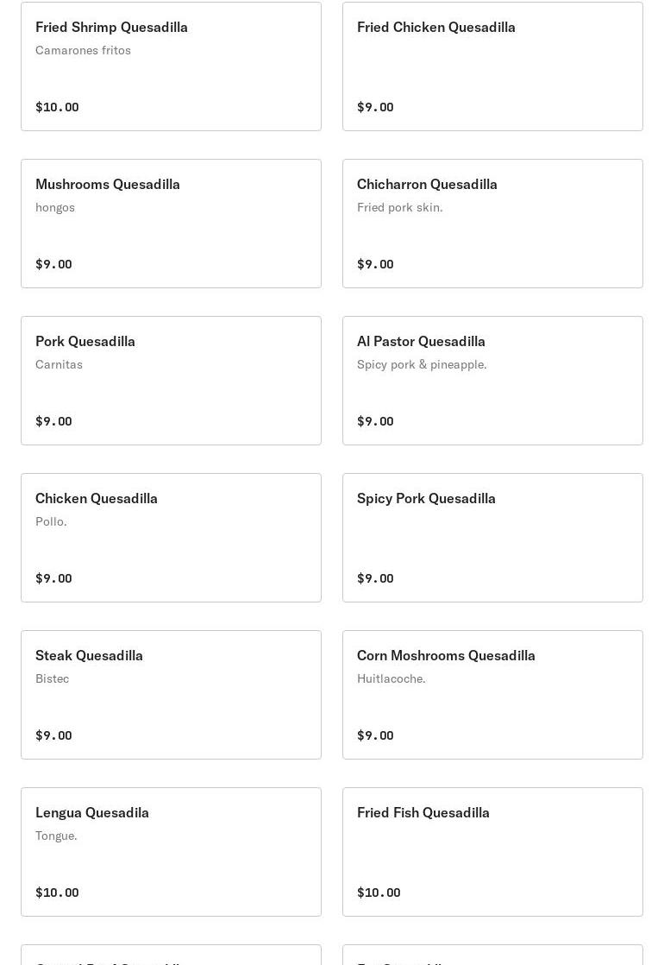This screenshot has width=664, height=965.
Task: Open the Fried Shrimp Quesadilla item card
Action: (171, 66)
